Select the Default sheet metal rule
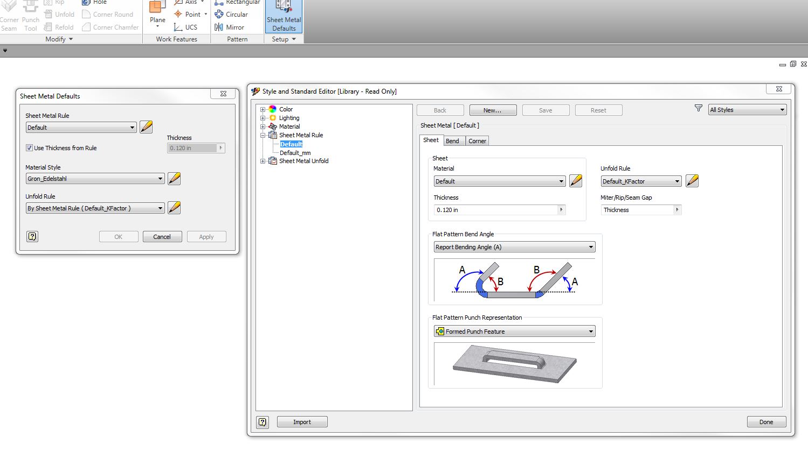This screenshot has width=808, height=458. 291,144
